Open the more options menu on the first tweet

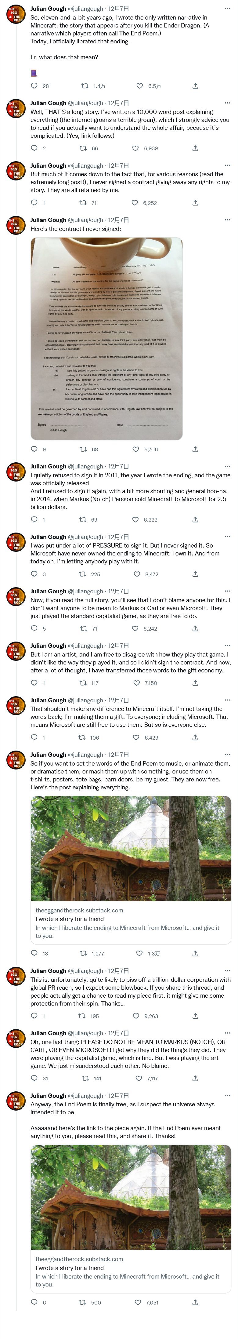(x=227, y=9)
